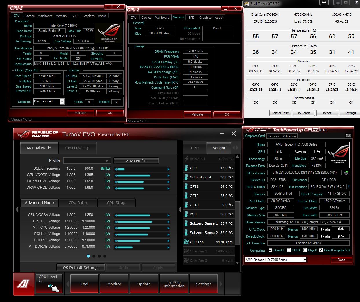This screenshot has height=302, width=360.
Task: Click the AI Suite logo button
Action: coord(24,284)
